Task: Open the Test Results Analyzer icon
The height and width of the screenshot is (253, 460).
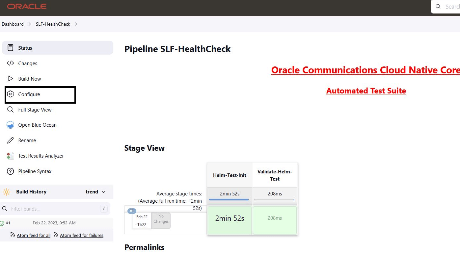Action: [10, 156]
